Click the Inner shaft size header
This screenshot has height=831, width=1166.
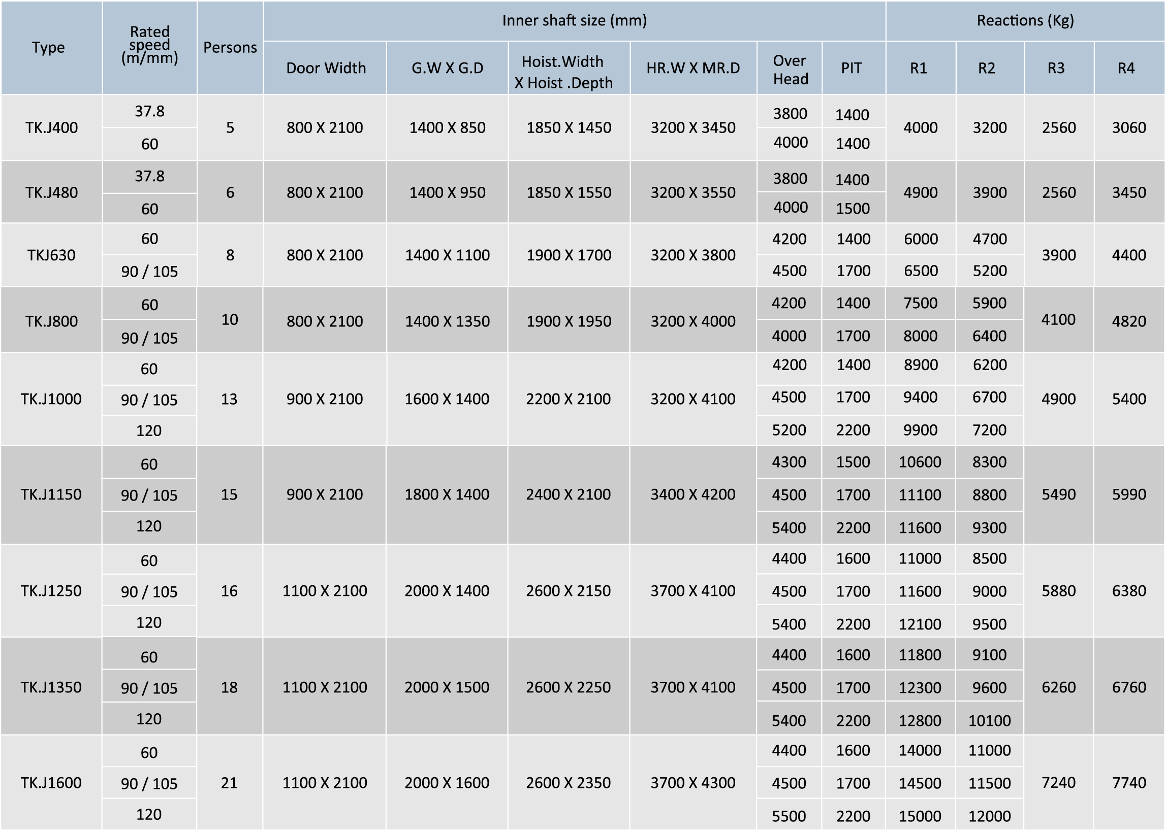tap(574, 20)
